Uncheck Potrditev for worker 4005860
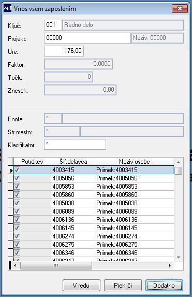 point(17,195)
